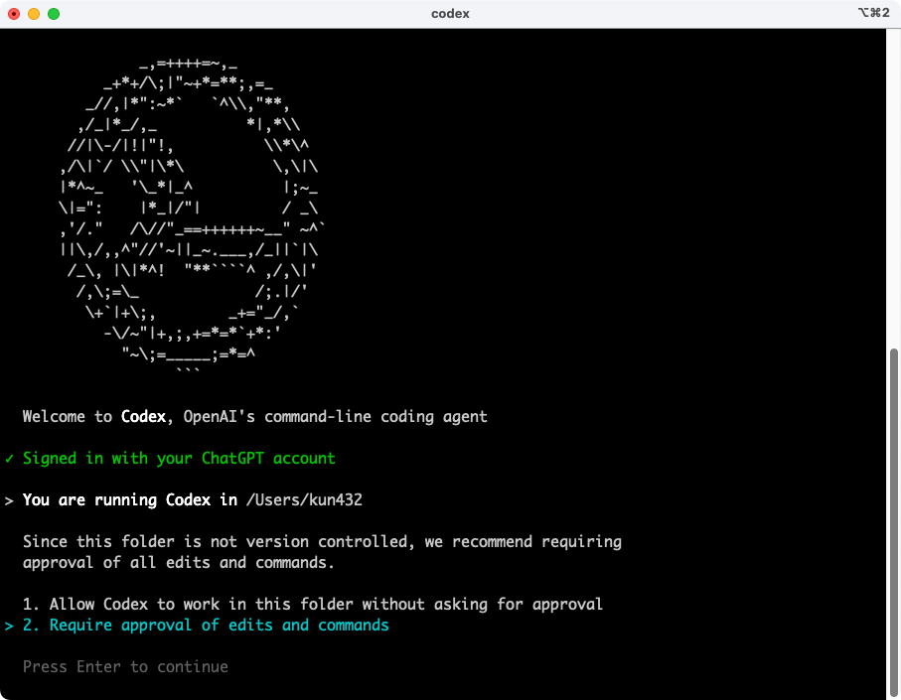Close the codex terminal window
Viewport: 901px width, 700px height.
[14, 14]
